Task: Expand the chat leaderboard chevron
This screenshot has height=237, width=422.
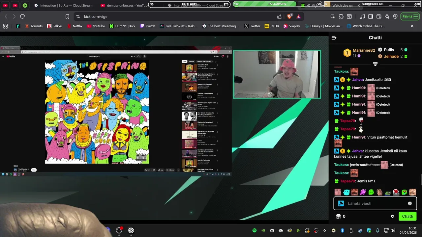Action: click(375, 64)
